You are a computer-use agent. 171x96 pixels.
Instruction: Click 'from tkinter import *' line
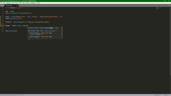click(14, 8)
